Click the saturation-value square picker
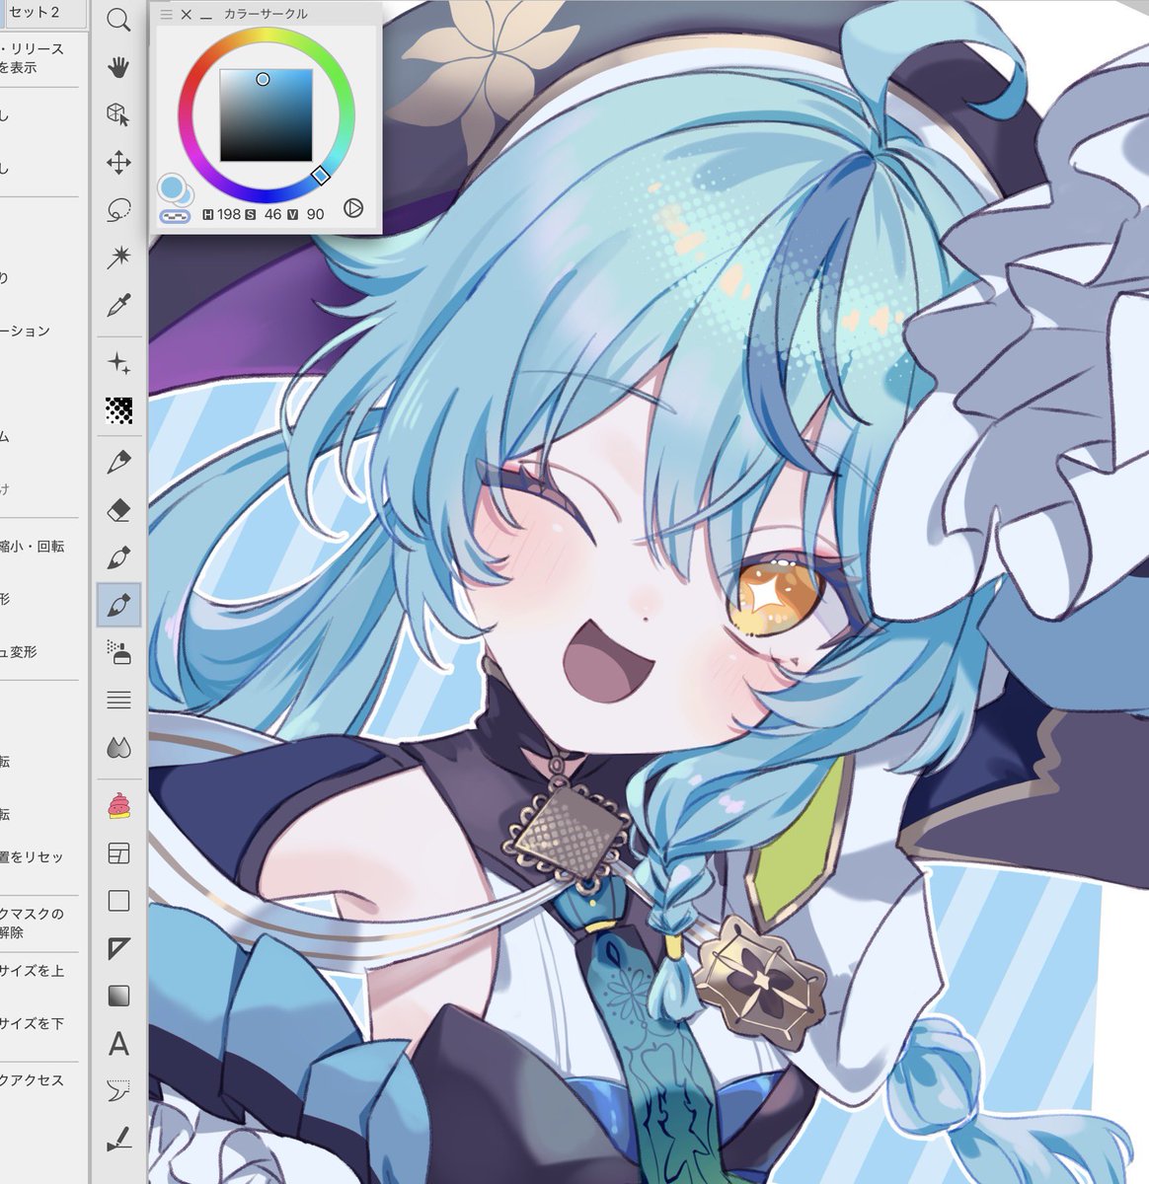 point(266,115)
